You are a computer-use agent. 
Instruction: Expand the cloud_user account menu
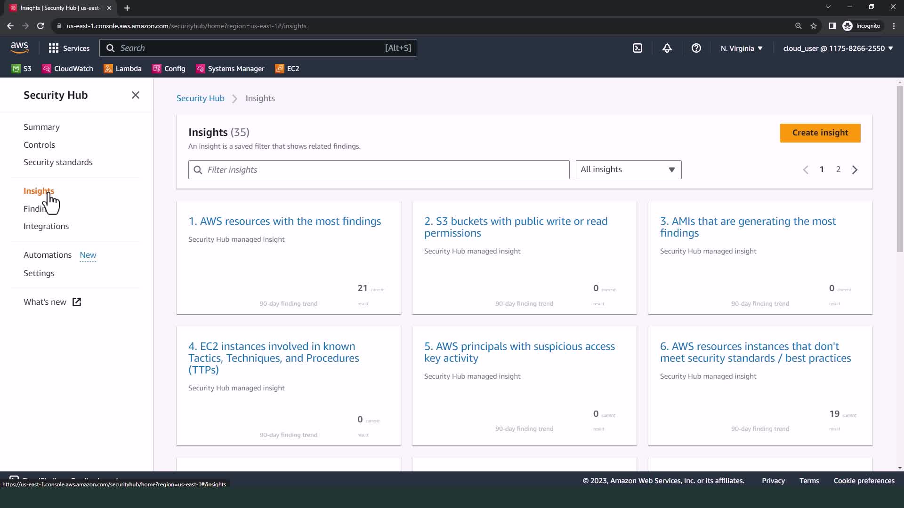(x=838, y=48)
